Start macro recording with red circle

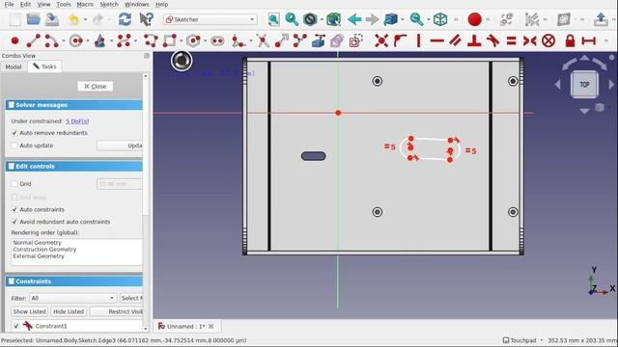tap(474, 19)
